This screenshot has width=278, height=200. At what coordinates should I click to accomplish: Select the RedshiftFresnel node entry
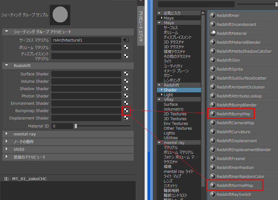click(x=231, y=159)
